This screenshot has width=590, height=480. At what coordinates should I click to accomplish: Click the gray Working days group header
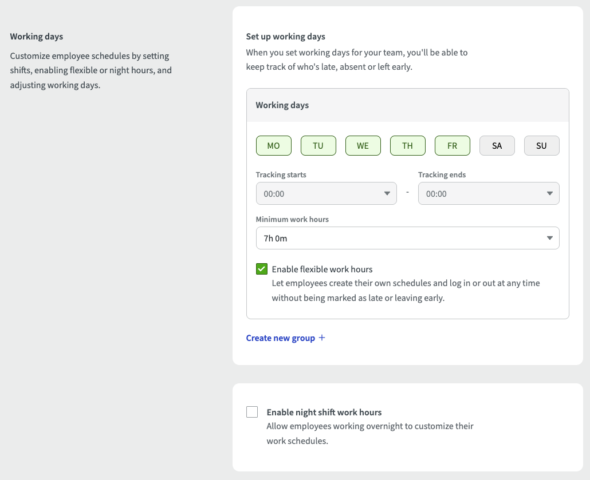pos(407,105)
